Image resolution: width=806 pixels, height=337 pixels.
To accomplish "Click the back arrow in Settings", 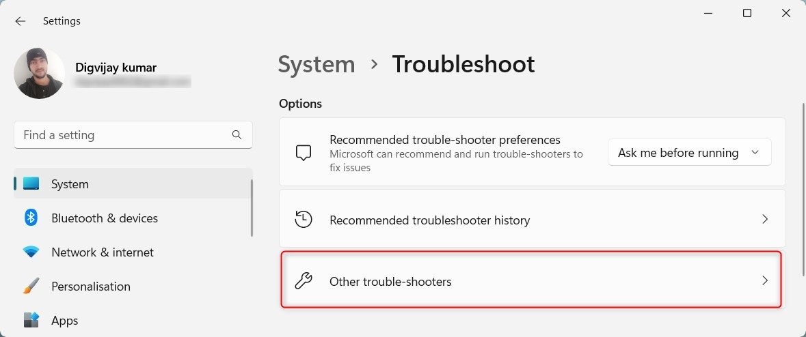I will (x=21, y=21).
